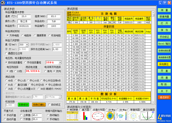The width and height of the screenshot is (172, 123).
Task: Select the 等值线图 view radio option
Action: [x=134, y=110]
